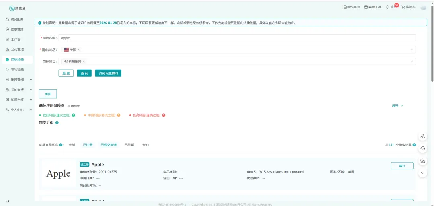The image size is (434, 206).
Task: Remove the 42 科技服务 category tag
Action: click(x=84, y=62)
